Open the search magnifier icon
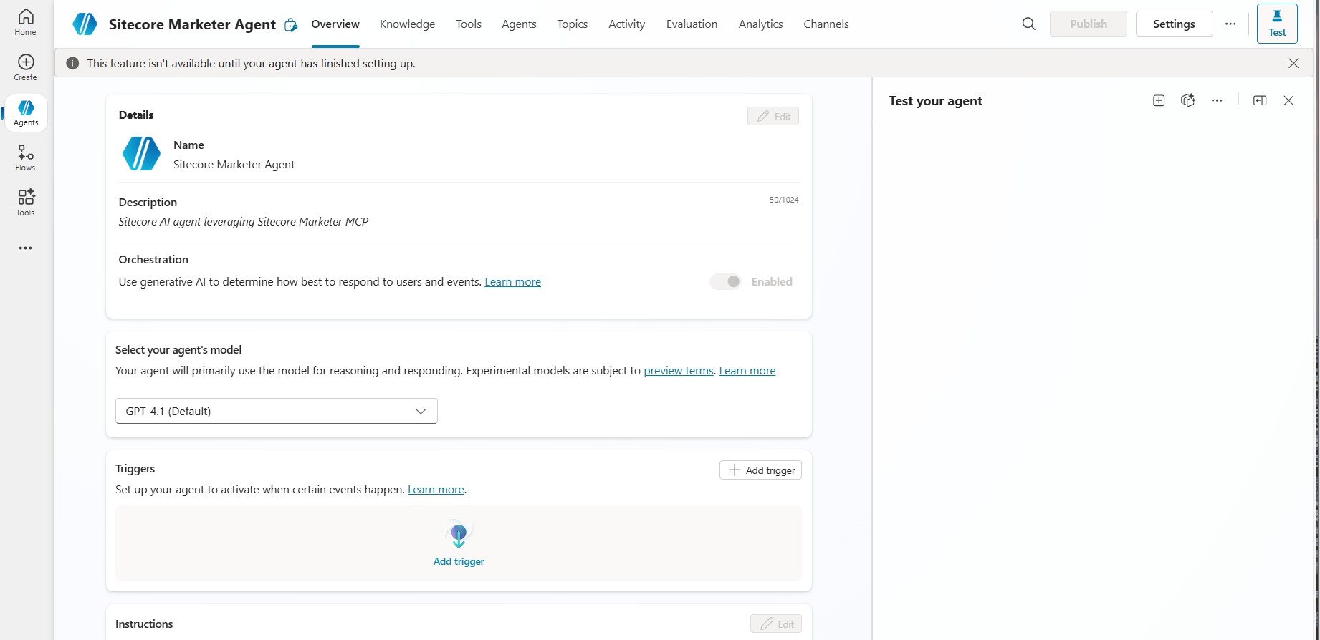The height and width of the screenshot is (640, 1320). pyautogui.click(x=1028, y=24)
